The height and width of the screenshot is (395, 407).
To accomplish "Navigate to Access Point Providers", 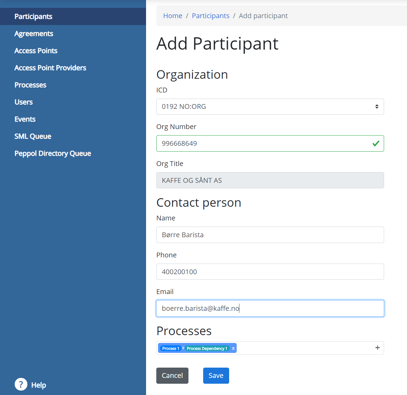I will [50, 68].
